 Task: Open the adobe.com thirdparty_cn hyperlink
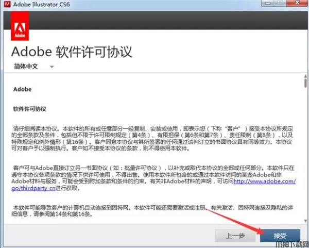(265, 181)
